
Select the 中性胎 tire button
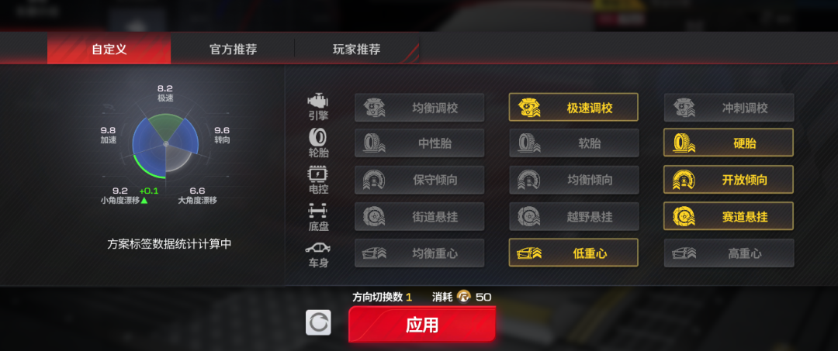pos(420,143)
